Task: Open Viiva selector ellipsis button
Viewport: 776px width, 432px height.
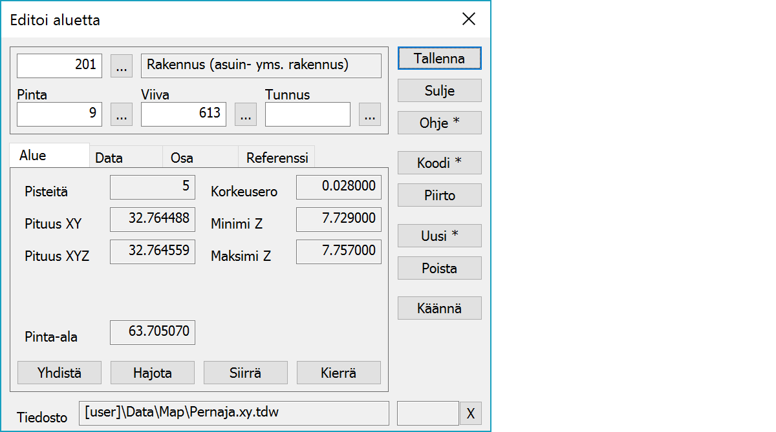Action: pyautogui.click(x=245, y=114)
